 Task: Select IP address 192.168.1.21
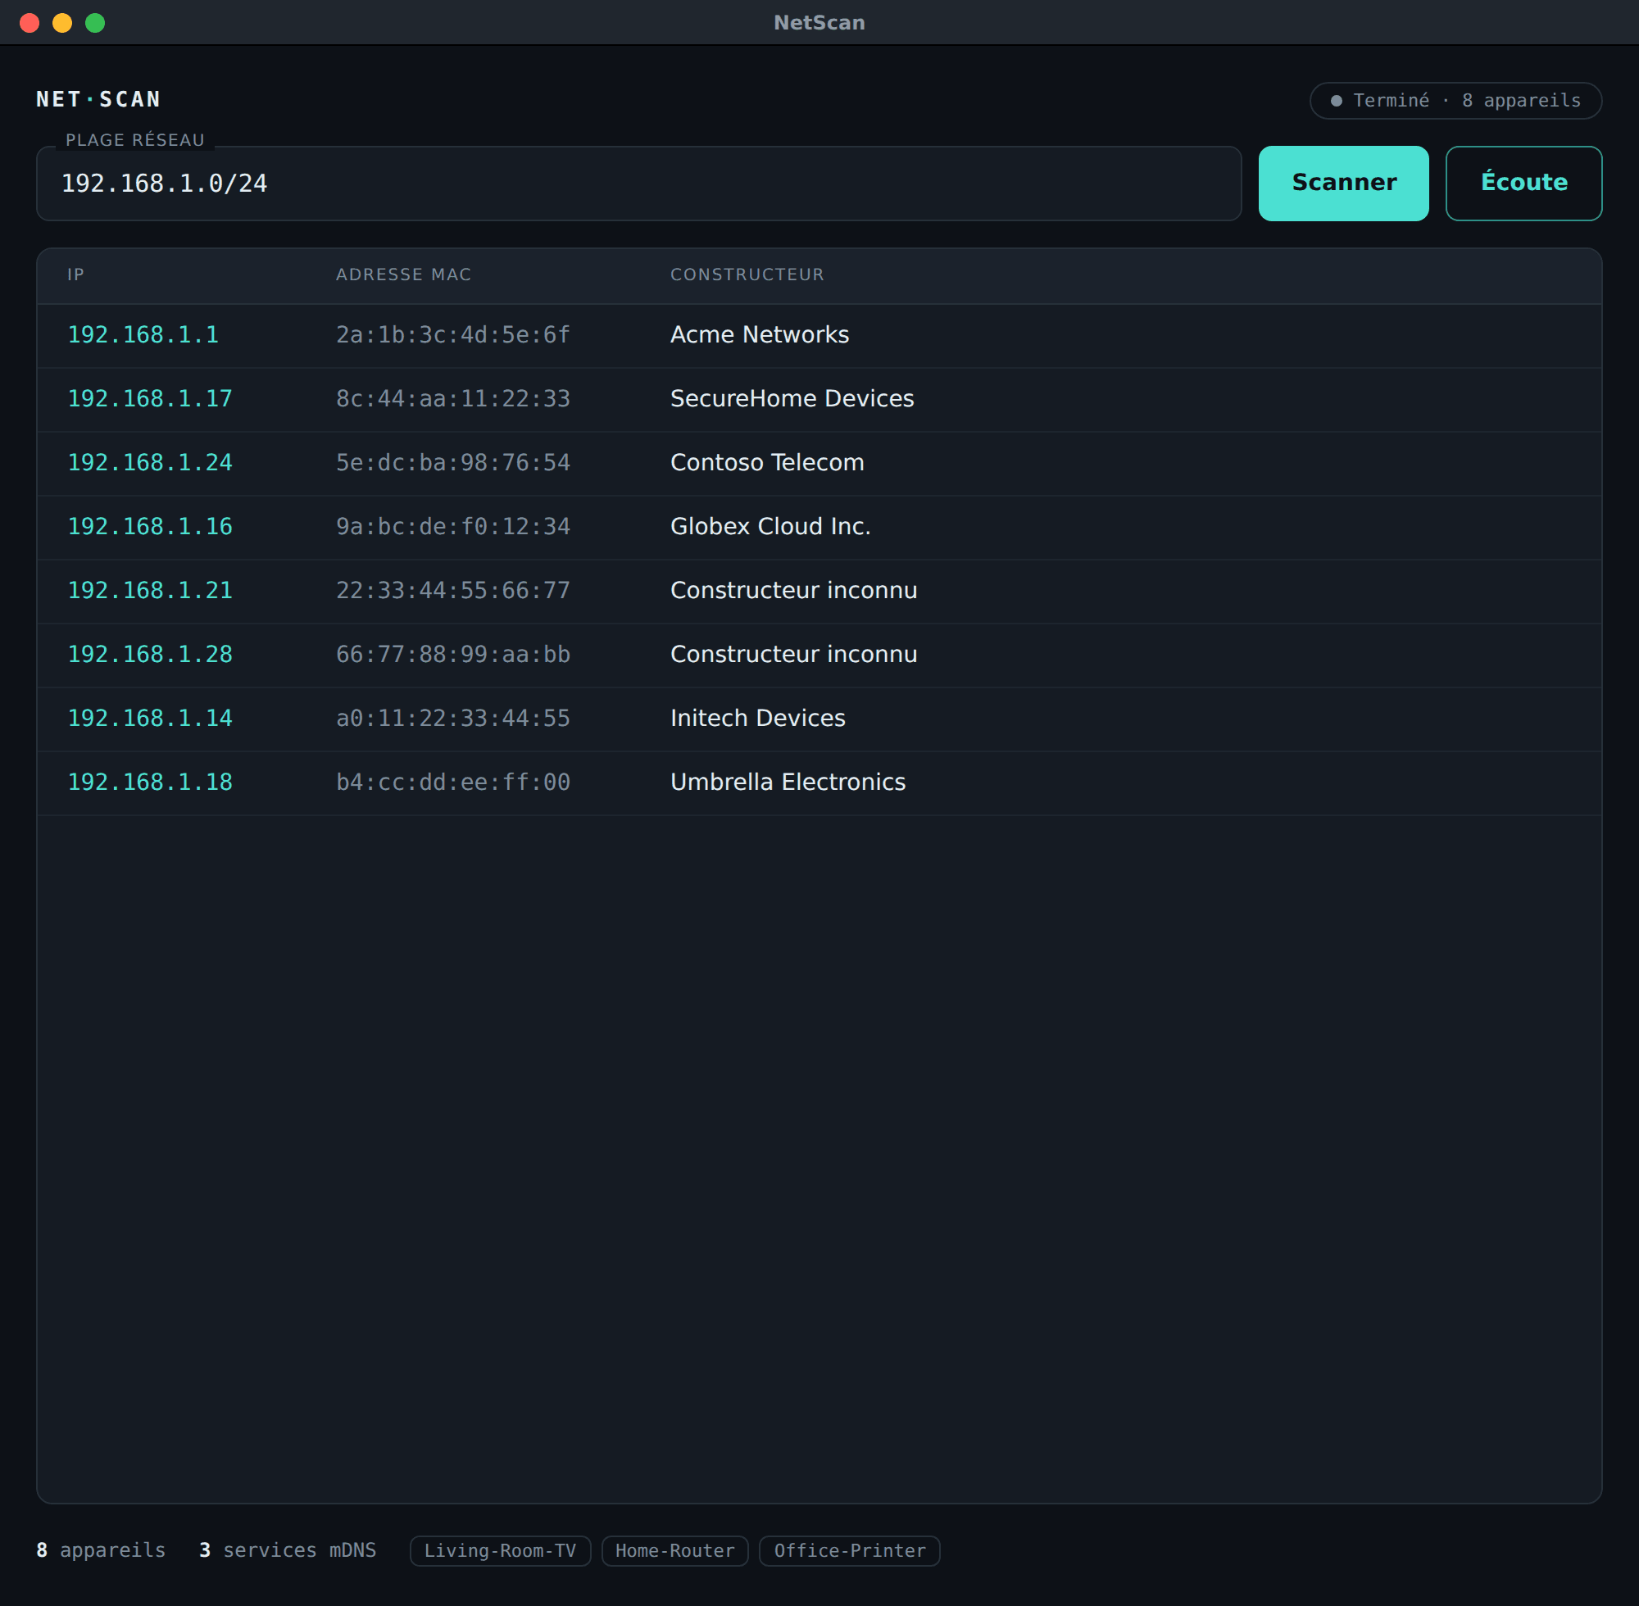click(150, 591)
